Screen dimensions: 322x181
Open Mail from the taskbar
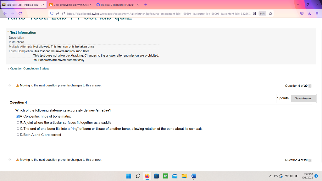click(175, 176)
